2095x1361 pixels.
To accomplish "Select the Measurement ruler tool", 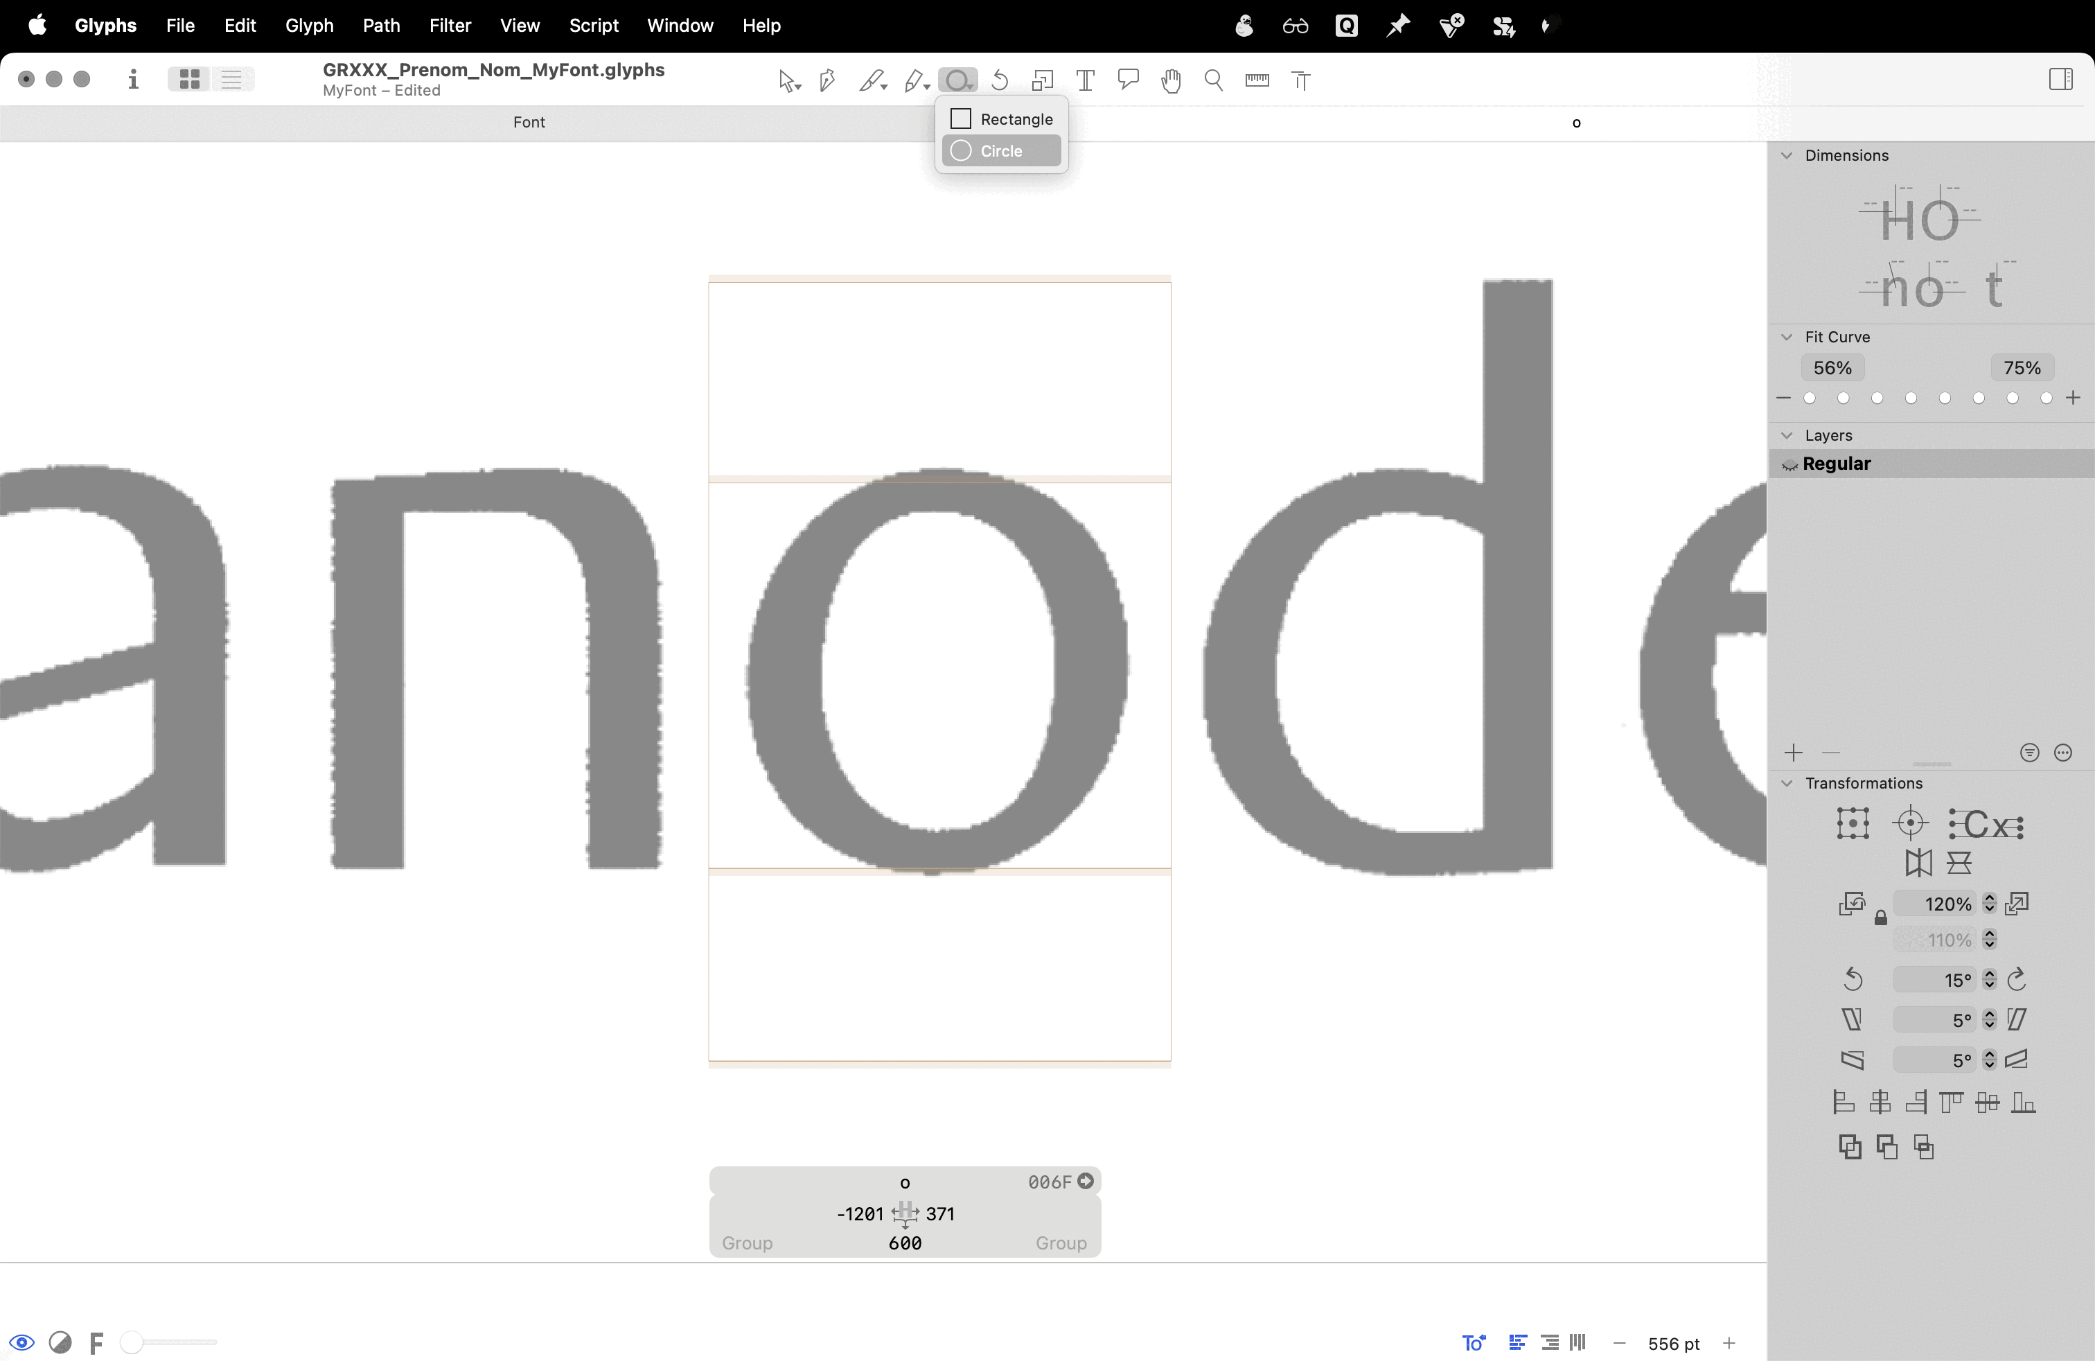I will click(1257, 81).
